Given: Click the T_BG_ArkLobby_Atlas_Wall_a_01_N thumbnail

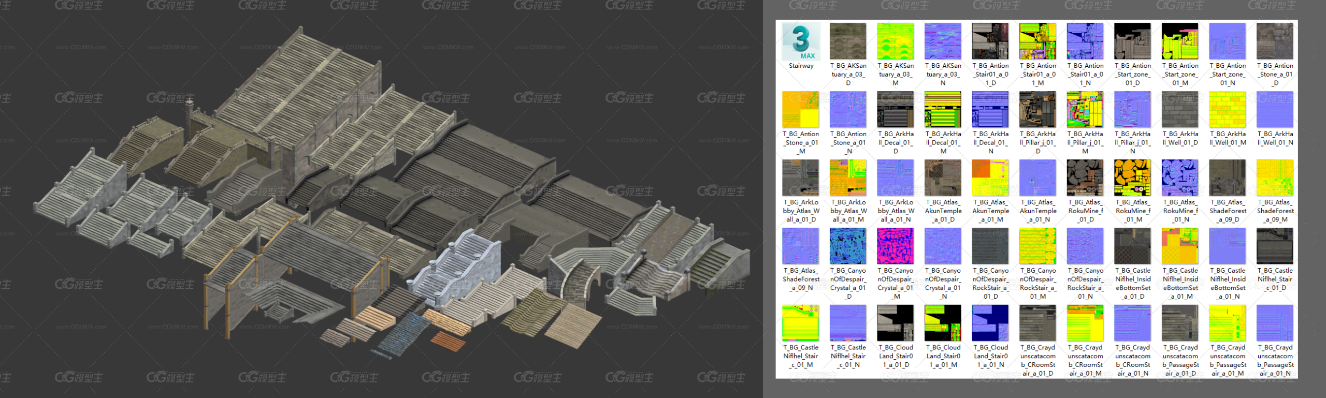Looking at the screenshot, I should [896, 178].
